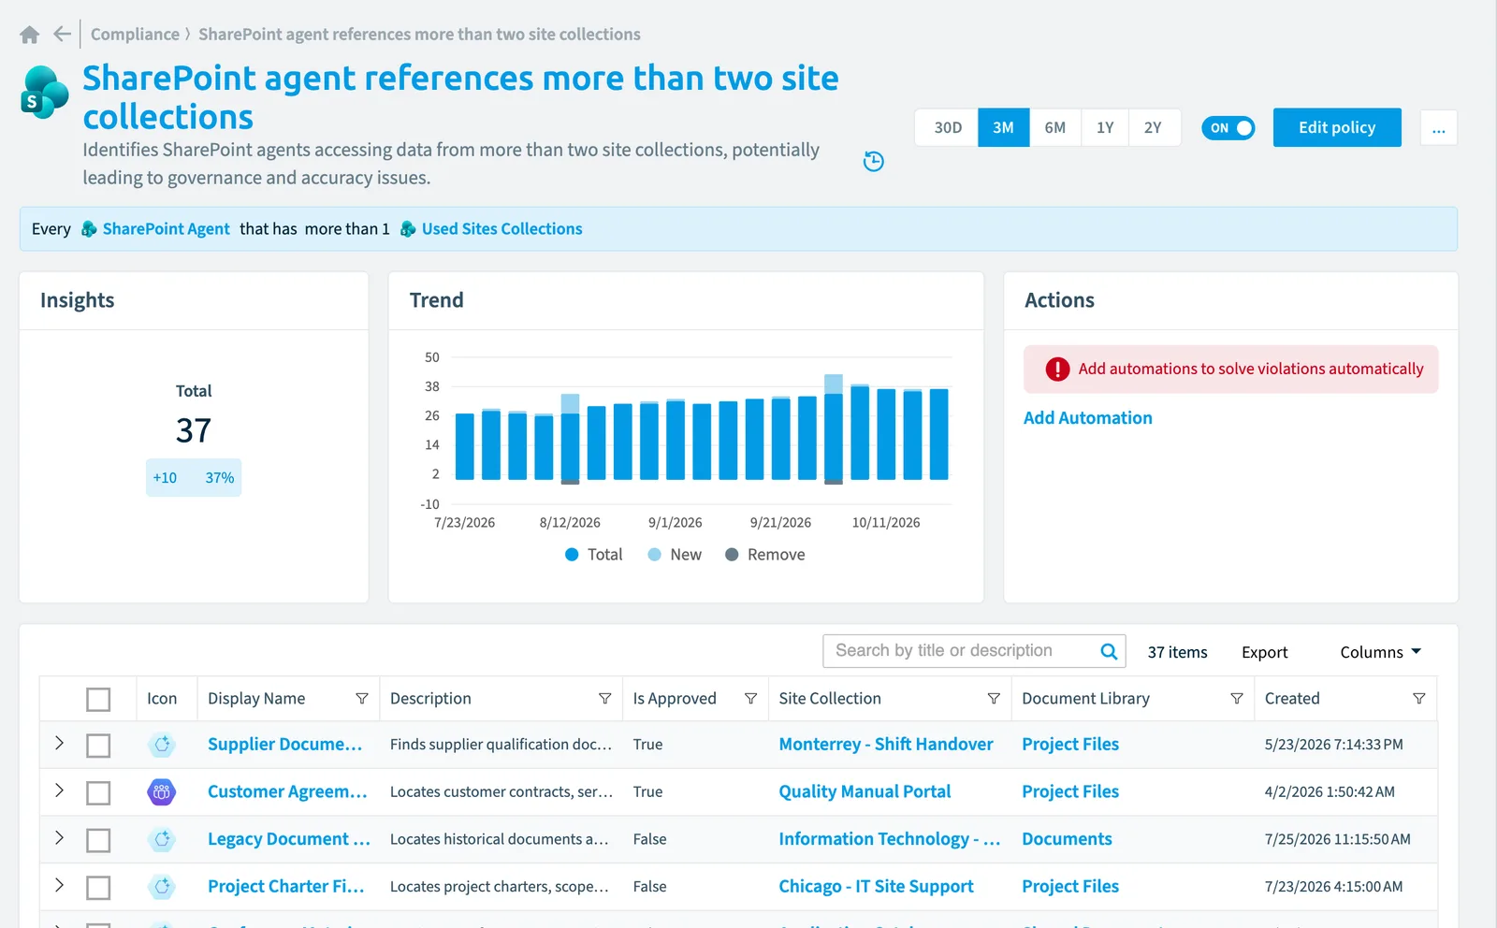The width and height of the screenshot is (1497, 928).
Task: Select the Customer Agreement row checkbox
Action: 98,793
